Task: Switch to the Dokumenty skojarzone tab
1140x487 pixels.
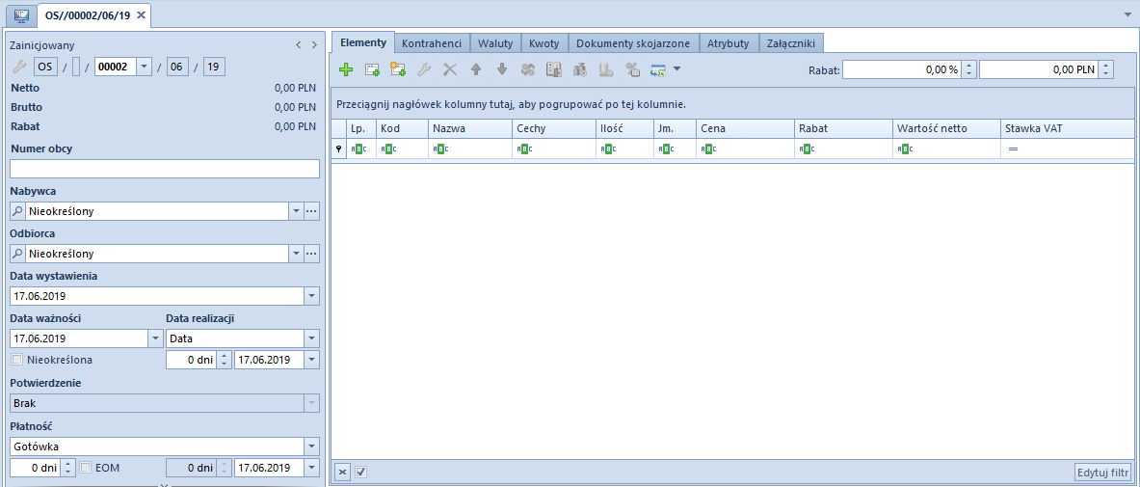Action: [633, 43]
